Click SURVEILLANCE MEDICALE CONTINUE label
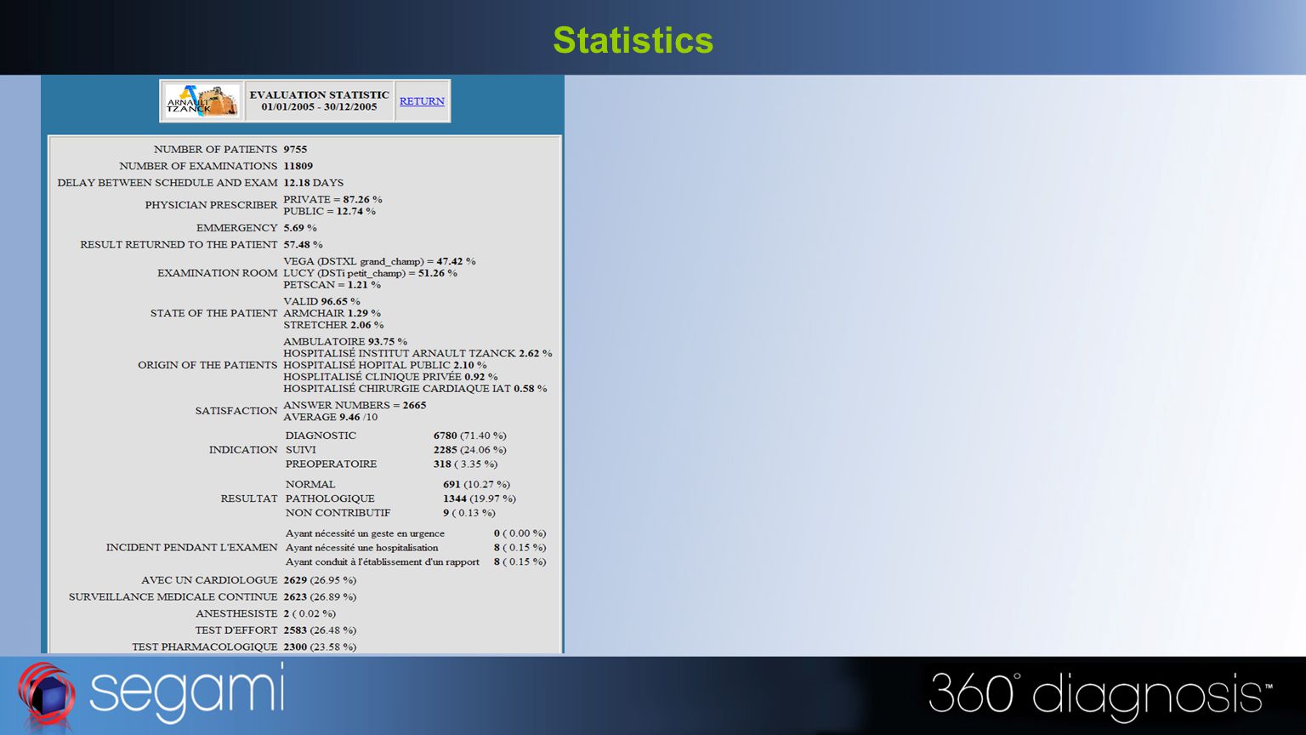1306x735 pixels. (173, 597)
